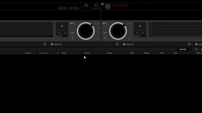
Task: Shift key up with right key arrow
Action: tap(90, 8)
